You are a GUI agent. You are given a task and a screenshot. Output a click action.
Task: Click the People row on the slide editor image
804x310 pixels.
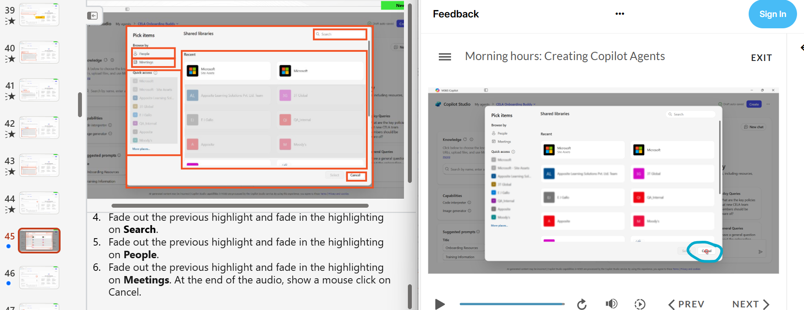[153, 54]
